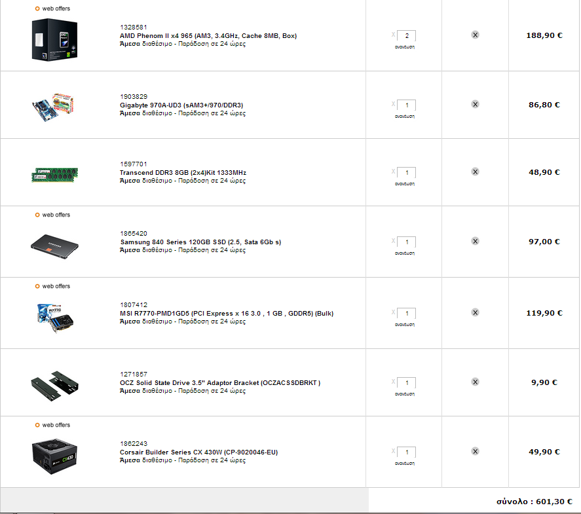Click the OCZ bracket thumbnail image
Viewport: 581px width, 514px height.
tap(54, 386)
